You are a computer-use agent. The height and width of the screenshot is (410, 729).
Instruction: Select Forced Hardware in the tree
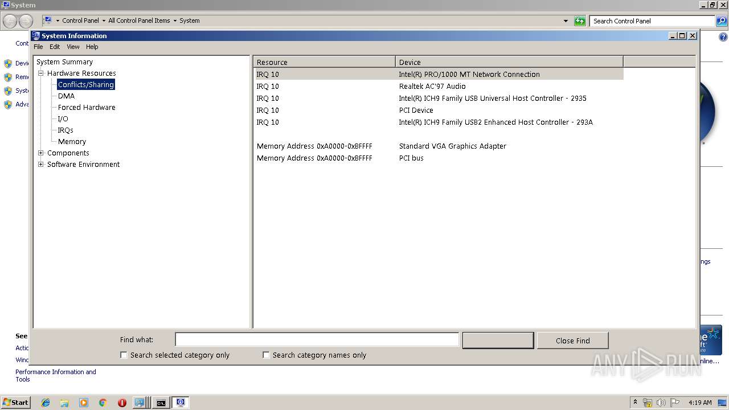point(87,107)
